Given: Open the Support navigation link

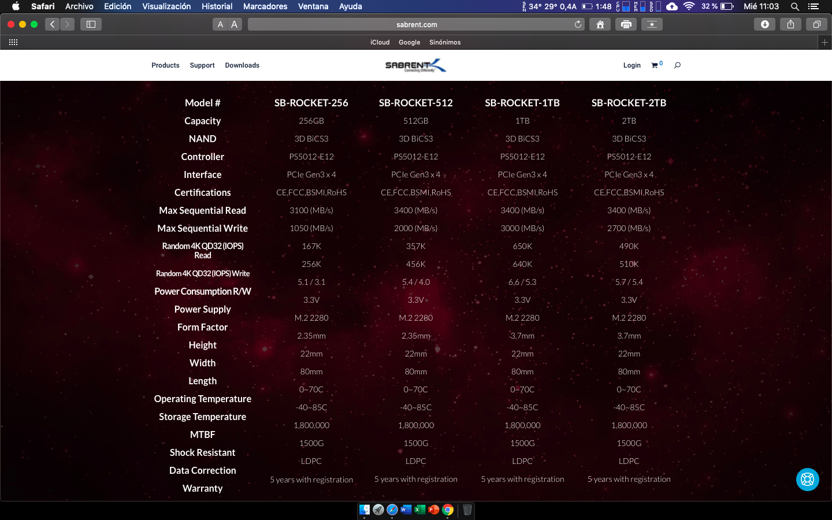Looking at the screenshot, I should 202,65.
